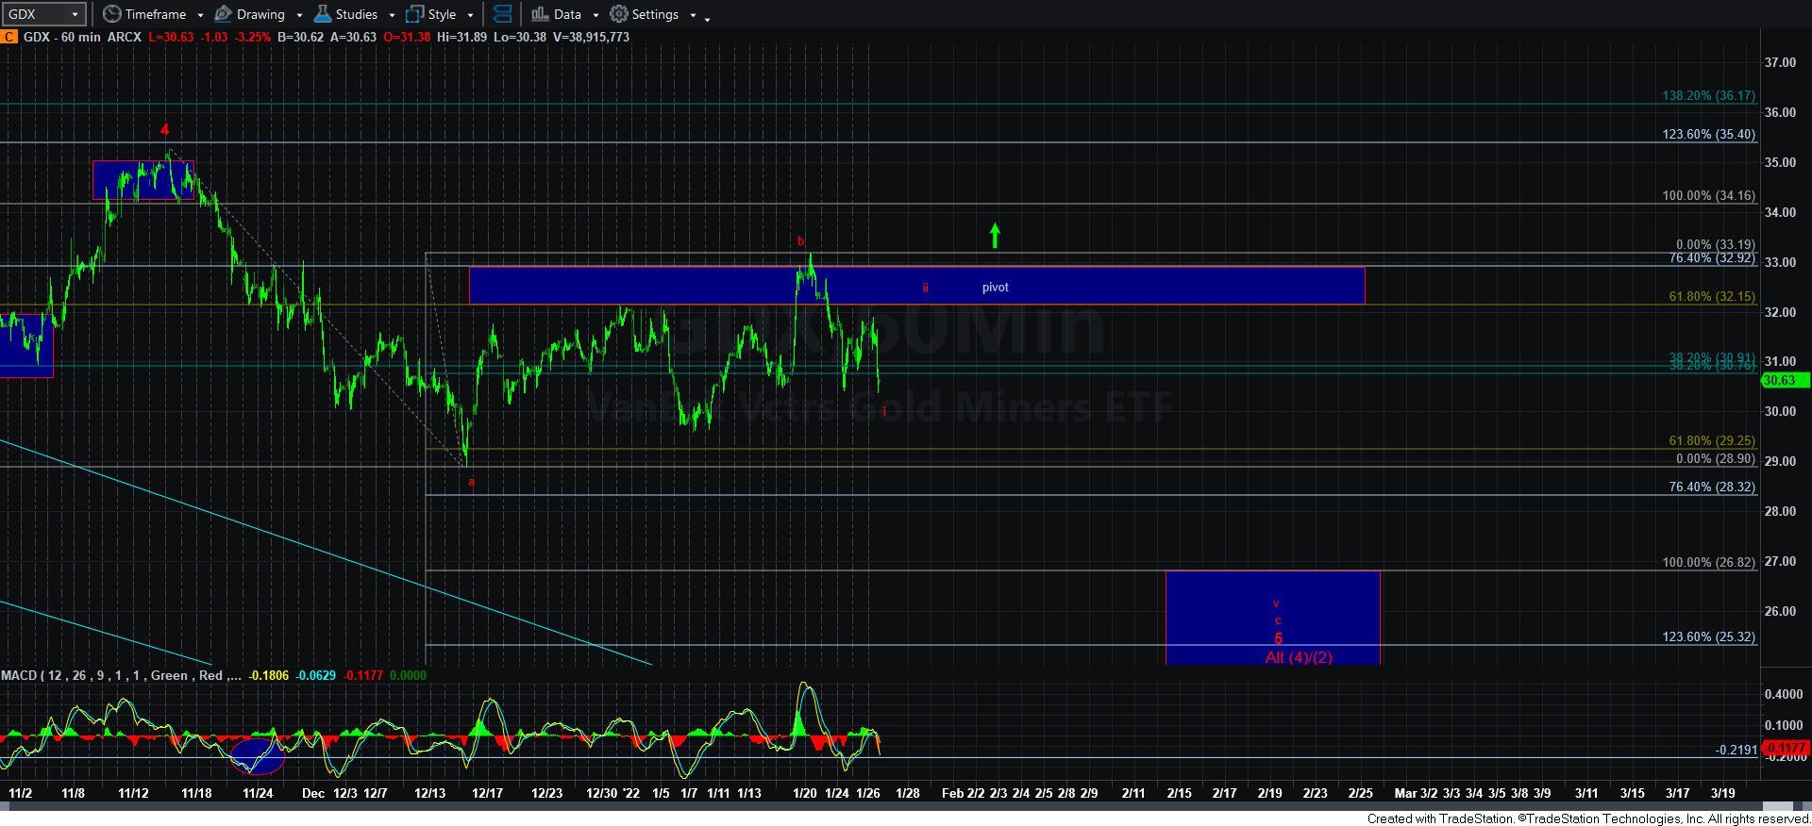The width and height of the screenshot is (1812, 826).
Task: Select the red wave a label
Action: pos(472,482)
